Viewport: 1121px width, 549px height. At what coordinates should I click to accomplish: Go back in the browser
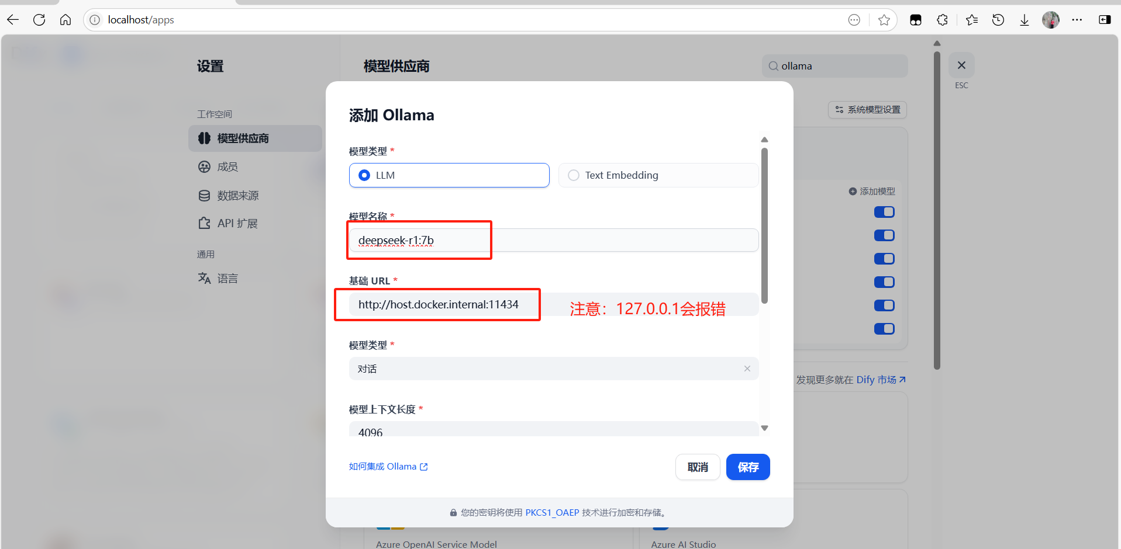coord(13,20)
